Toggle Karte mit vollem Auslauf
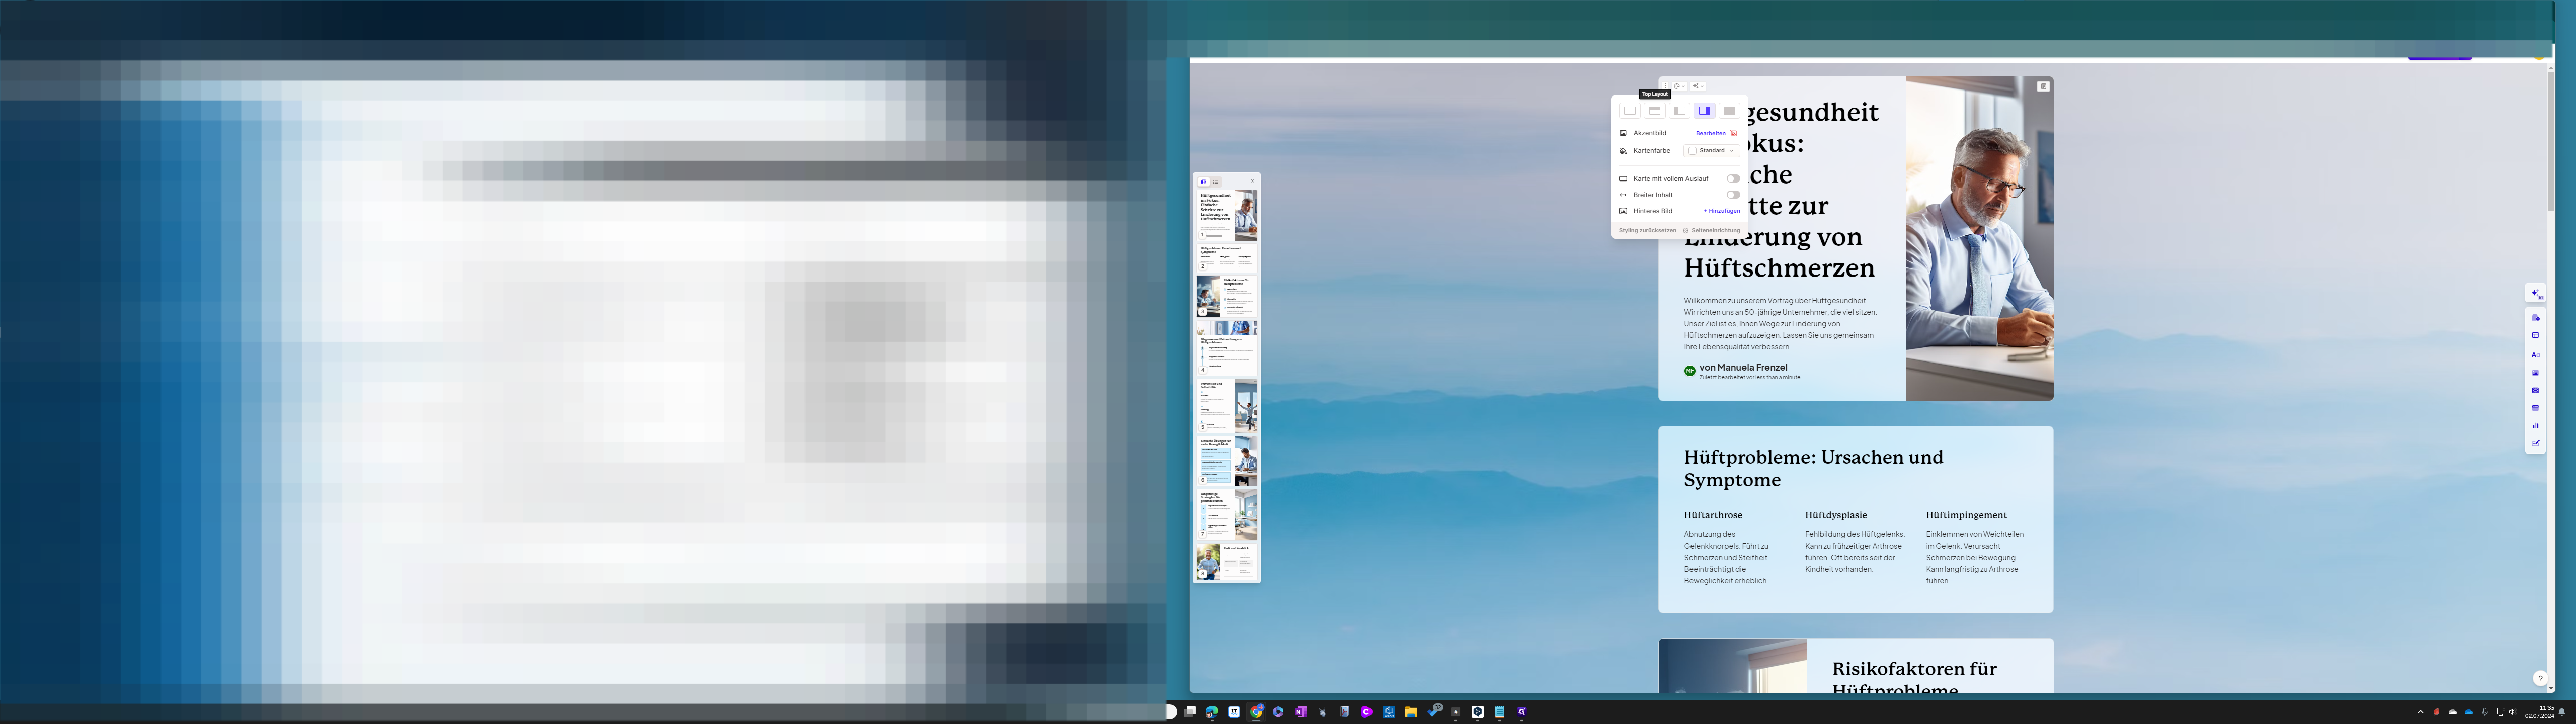The width and height of the screenshot is (2576, 724). [1733, 179]
